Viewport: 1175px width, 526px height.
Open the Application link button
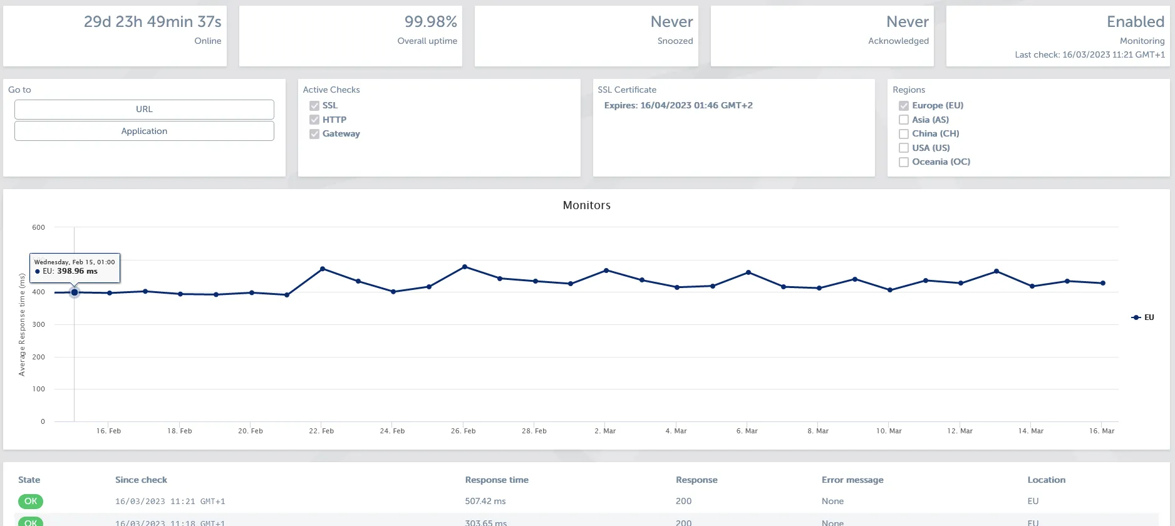tap(144, 131)
